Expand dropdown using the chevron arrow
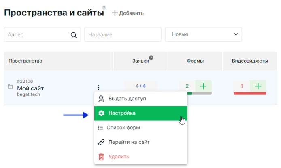281x168 pixels. click(x=236, y=34)
